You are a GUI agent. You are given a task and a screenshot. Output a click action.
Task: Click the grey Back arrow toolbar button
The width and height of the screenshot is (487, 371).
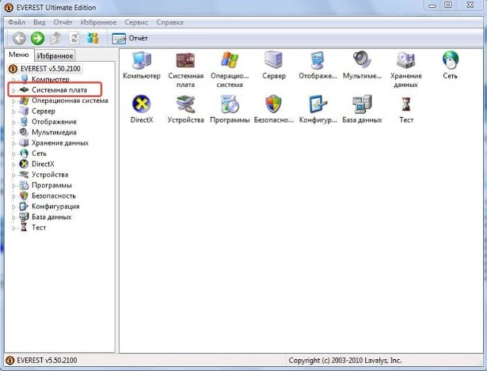point(20,38)
